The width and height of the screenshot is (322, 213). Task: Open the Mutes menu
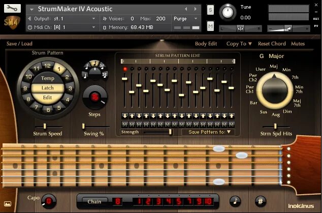[x=298, y=44]
